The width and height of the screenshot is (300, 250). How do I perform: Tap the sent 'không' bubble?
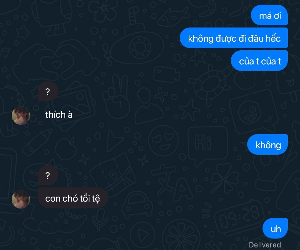click(267, 145)
